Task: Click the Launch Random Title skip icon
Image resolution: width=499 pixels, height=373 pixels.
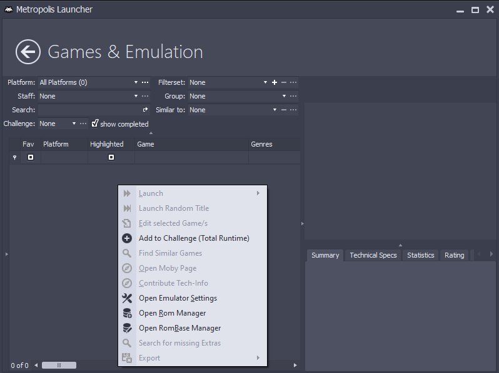Action: pyautogui.click(x=127, y=208)
